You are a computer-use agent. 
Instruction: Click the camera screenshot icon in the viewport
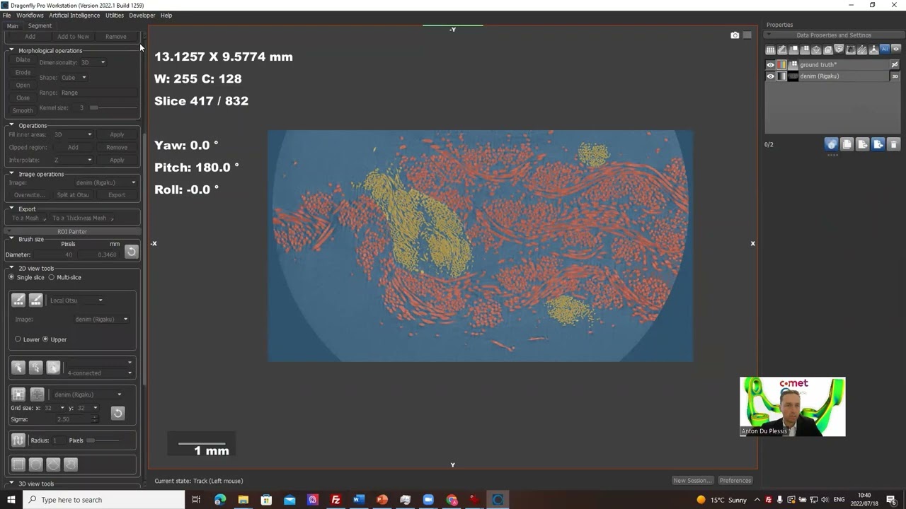tap(735, 35)
